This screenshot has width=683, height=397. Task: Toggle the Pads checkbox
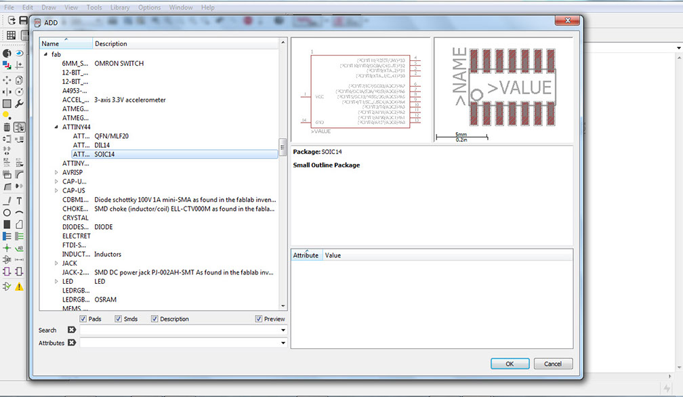[83, 318]
